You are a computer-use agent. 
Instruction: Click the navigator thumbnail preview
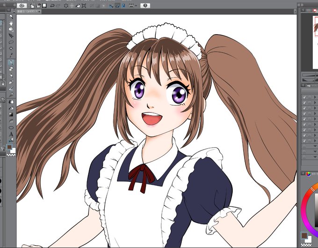(x=315, y=42)
